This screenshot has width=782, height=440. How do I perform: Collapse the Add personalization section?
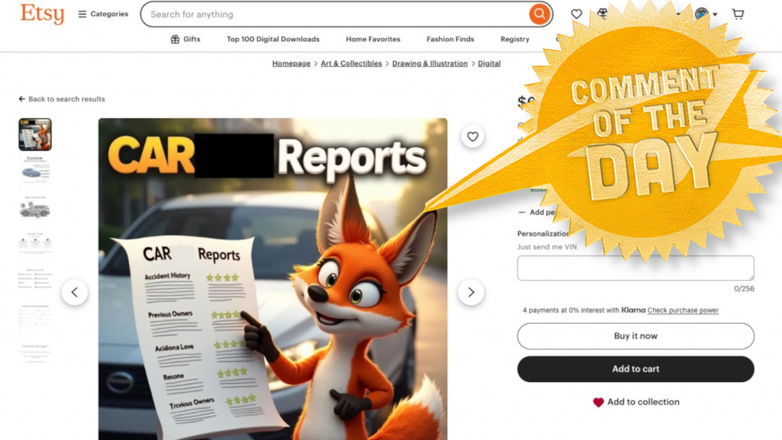point(522,212)
